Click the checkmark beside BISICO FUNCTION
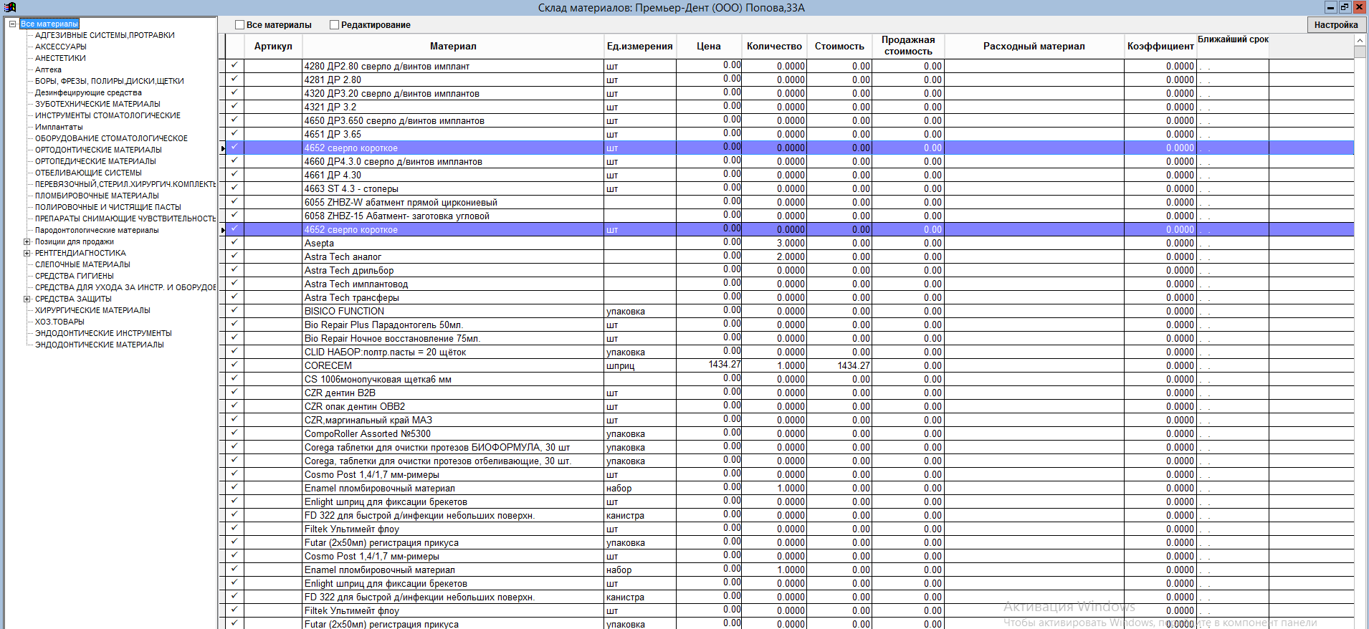The width and height of the screenshot is (1369, 629). point(234,311)
